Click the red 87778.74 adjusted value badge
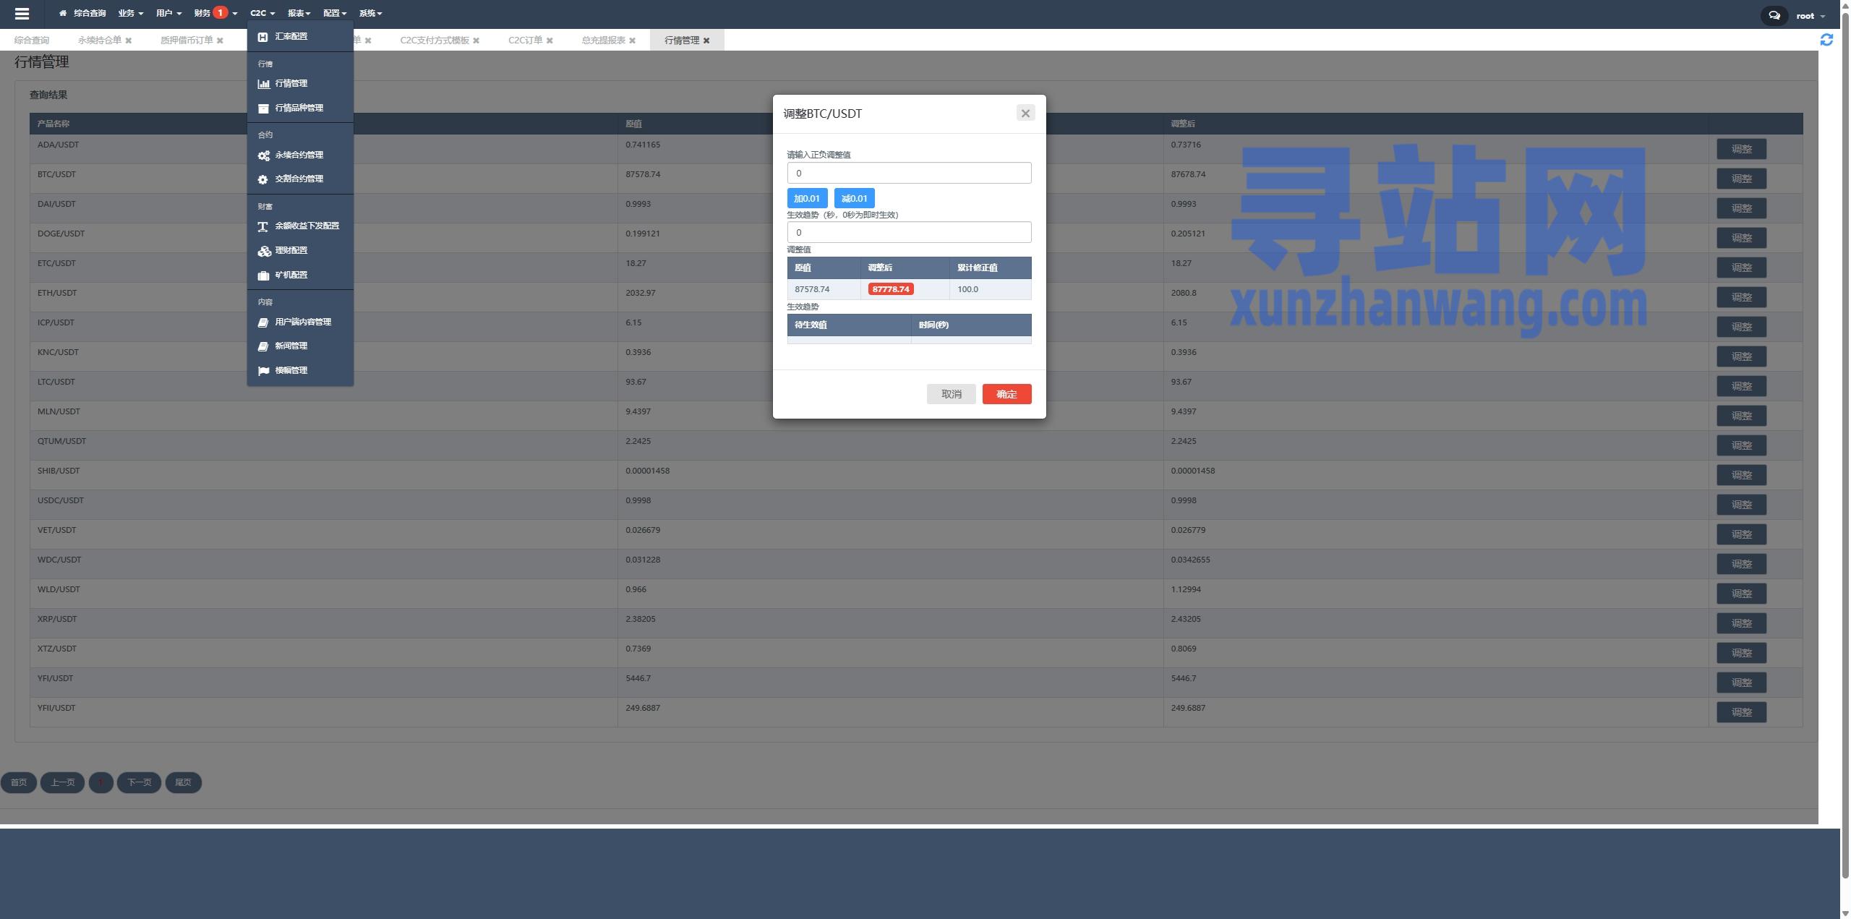Screen dimensions: 1851x919 pyautogui.click(x=891, y=289)
